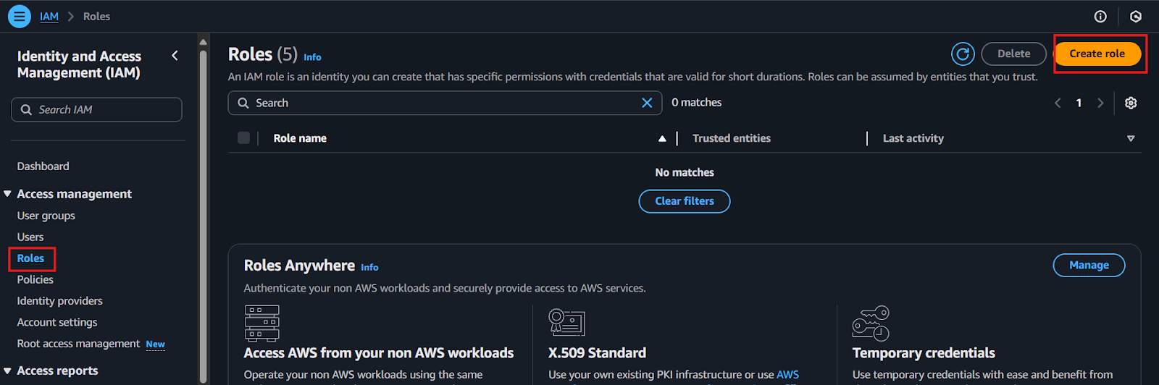Click the Temporary credentials key icon
Screen dimensions: 1159x385
point(871,323)
